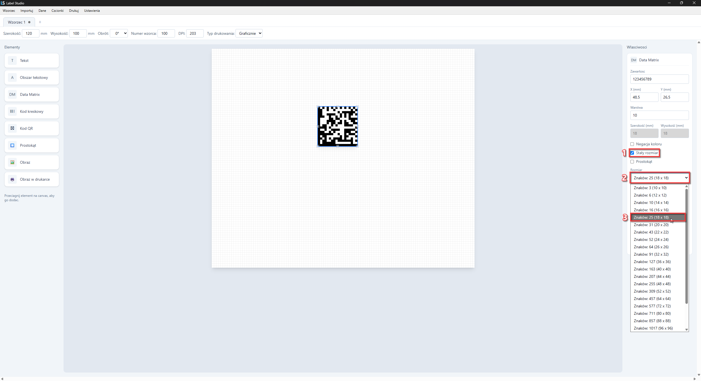The height and width of the screenshot is (381, 701).
Task: Choose option Znaków: 1017 (96 x 96)
Action: (x=658, y=328)
